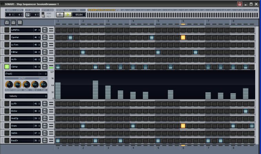The height and width of the screenshot is (154, 261).
Task: Expand the Snare row details
Action: tap(51, 126)
